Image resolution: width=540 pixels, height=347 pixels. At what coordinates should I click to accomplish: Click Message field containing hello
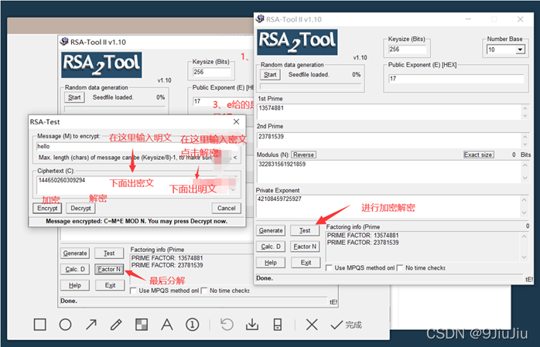[x=137, y=147]
